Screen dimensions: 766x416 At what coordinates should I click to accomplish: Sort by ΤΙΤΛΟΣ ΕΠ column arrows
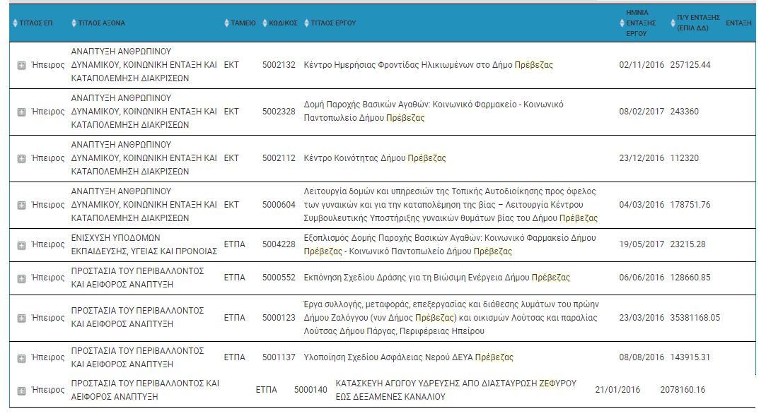pyautogui.click(x=33, y=23)
